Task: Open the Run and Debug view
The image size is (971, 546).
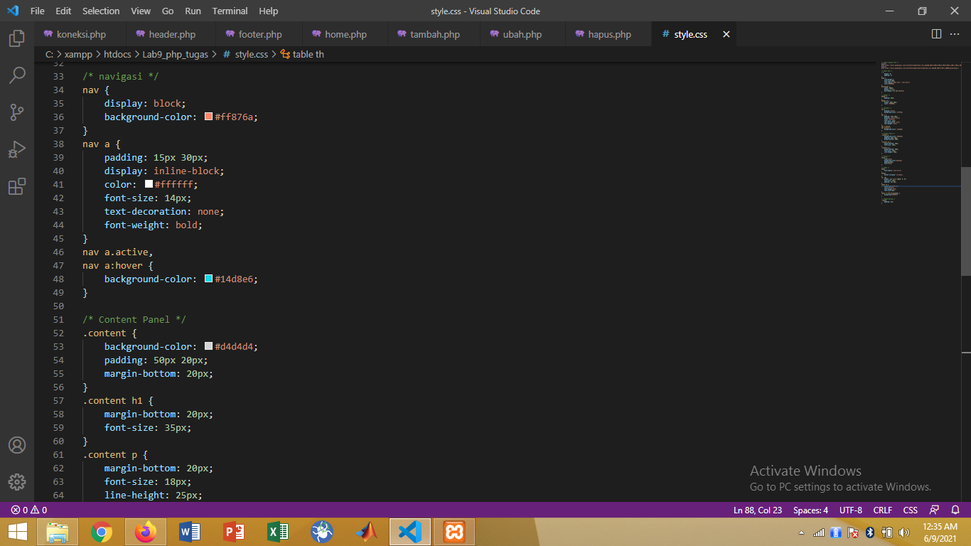Action: pyautogui.click(x=17, y=149)
